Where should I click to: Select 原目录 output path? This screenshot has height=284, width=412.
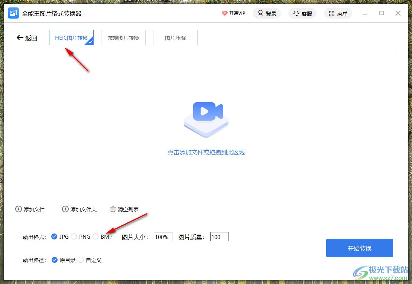coord(54,260)
